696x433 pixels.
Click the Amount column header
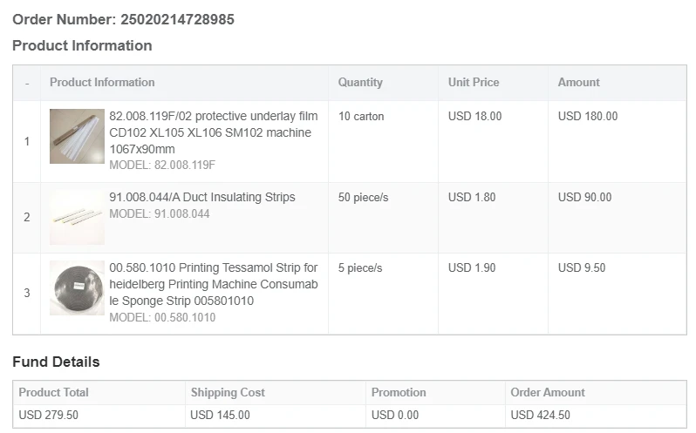click(579, 82)
